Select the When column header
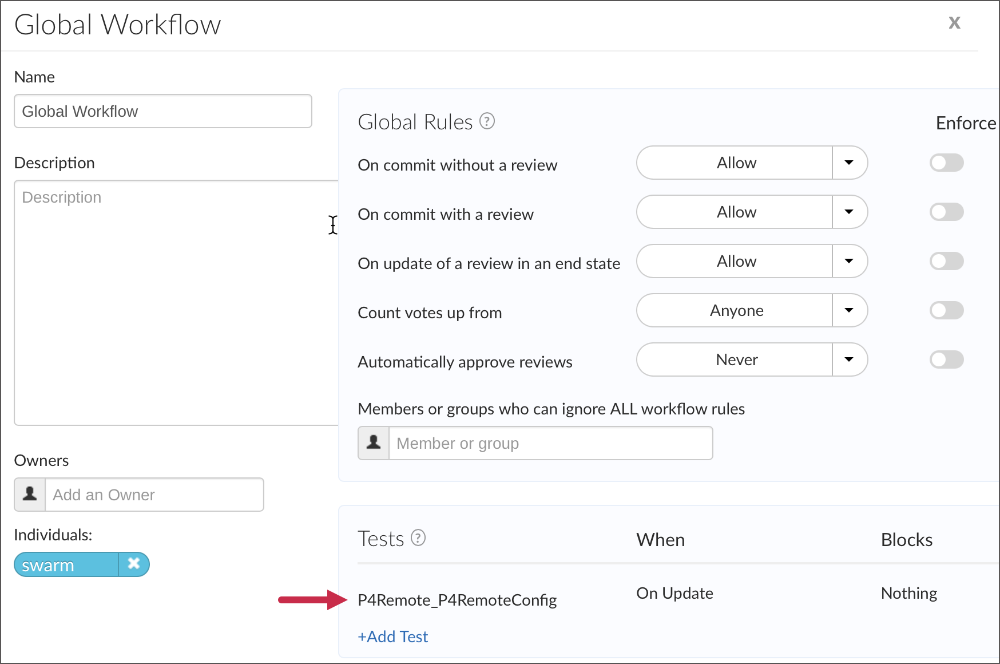 (660, 539)
